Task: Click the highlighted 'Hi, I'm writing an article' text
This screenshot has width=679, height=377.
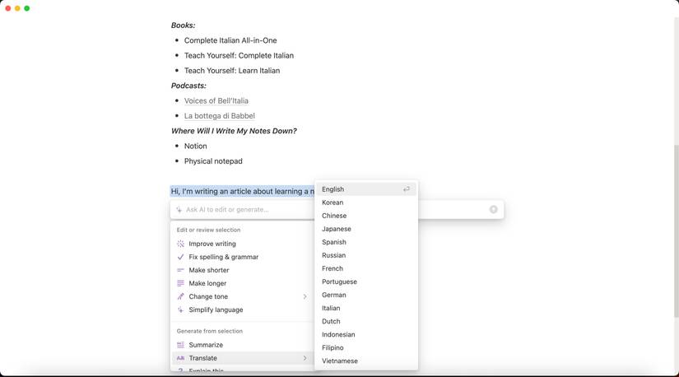Action: [x=243, y=191]
